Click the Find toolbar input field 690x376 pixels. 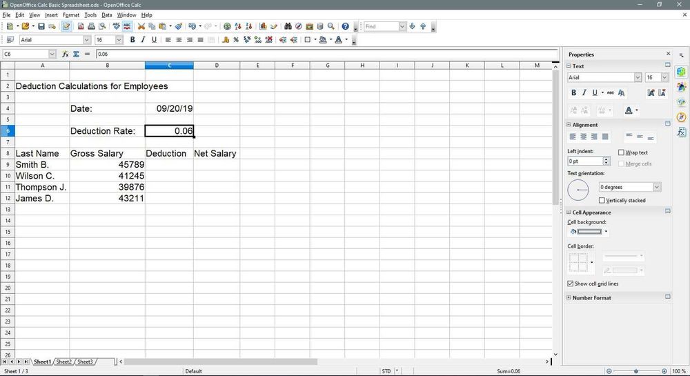click(381, 26)
